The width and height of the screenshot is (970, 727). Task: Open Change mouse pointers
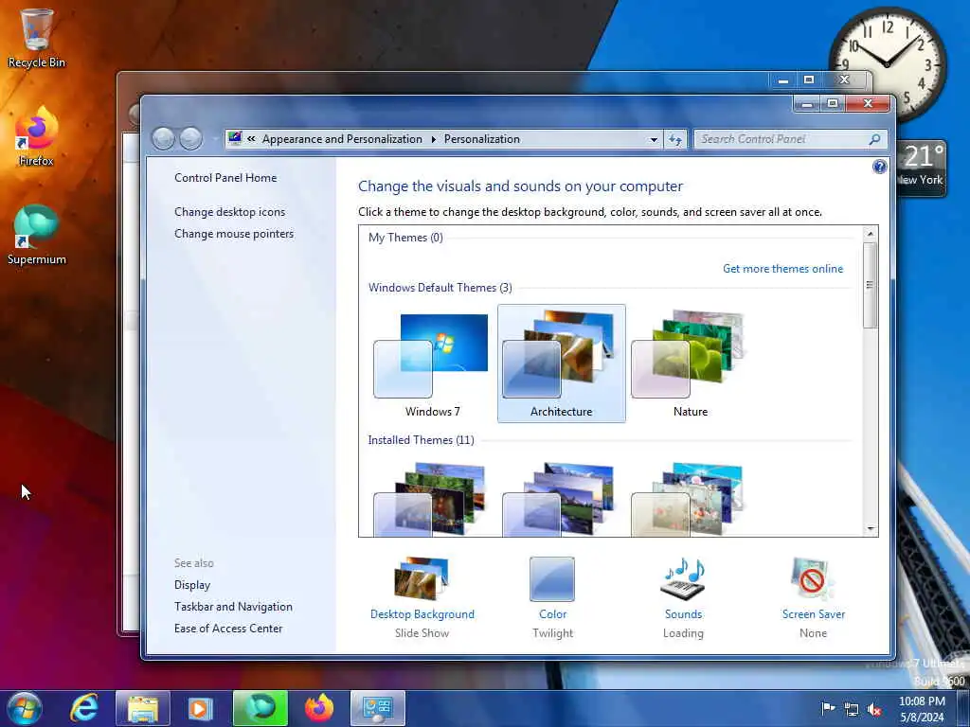click(x=234, y=234)
